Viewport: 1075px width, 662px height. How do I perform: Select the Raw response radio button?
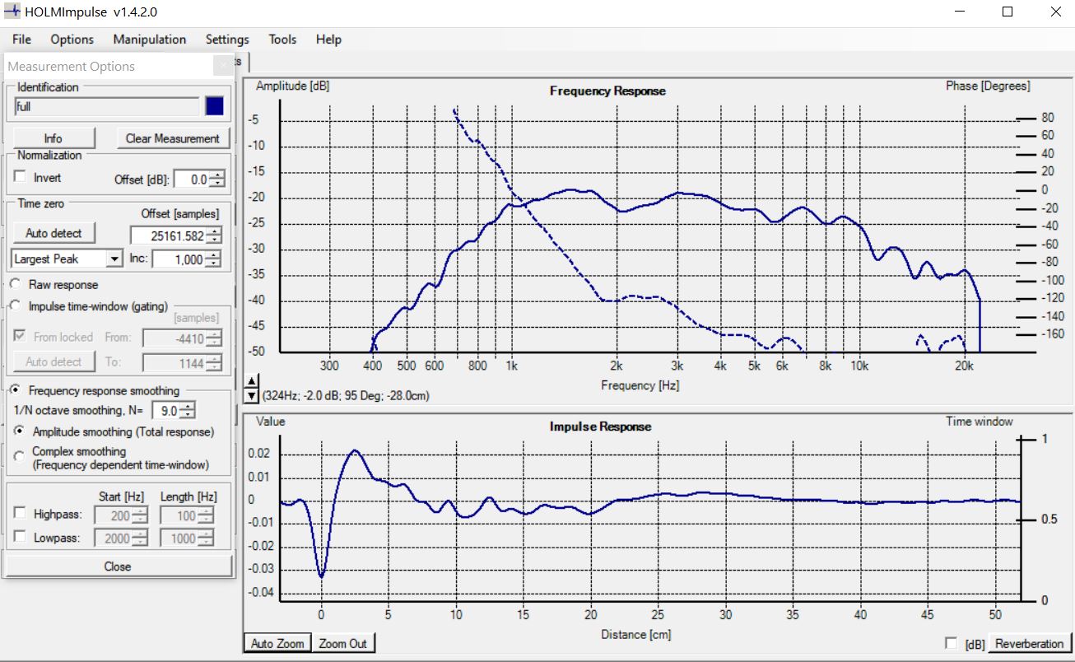click(x=15, y=284)
